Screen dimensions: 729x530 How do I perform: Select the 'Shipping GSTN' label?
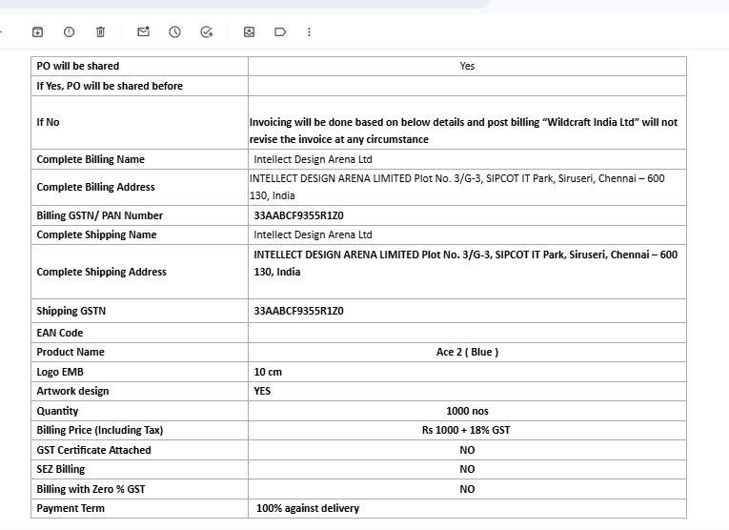pos(71,311)
